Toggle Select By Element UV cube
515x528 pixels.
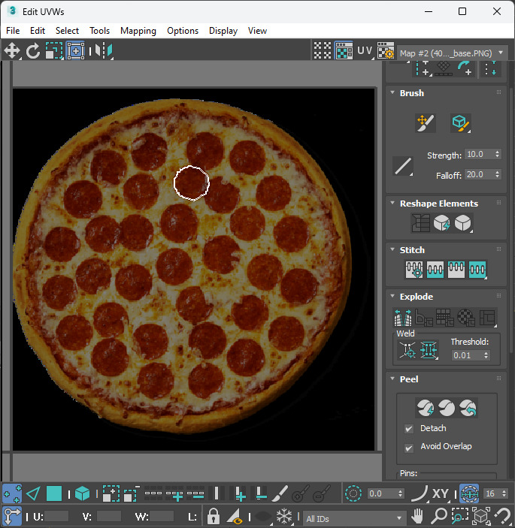coord(82,494)
